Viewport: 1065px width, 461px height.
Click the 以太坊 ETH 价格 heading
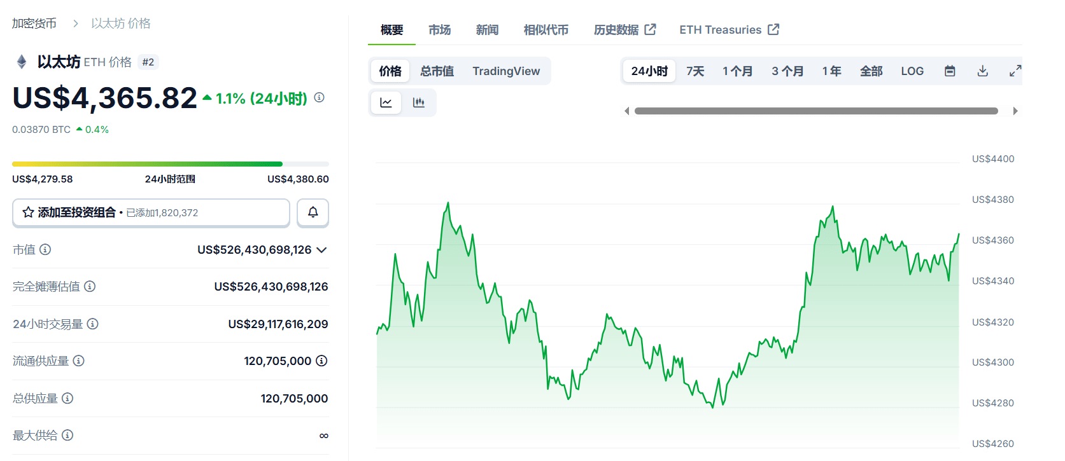coord(84,62)
